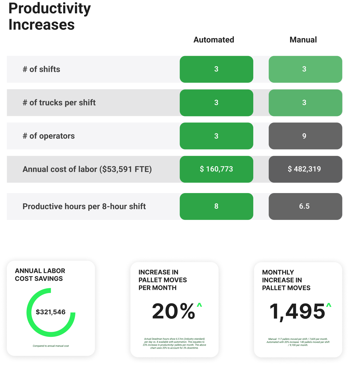Image resolution: width=349 pixels, height=365 pixels.
Task: Click the Automated number of operators cell
Action: pos(216,136)
